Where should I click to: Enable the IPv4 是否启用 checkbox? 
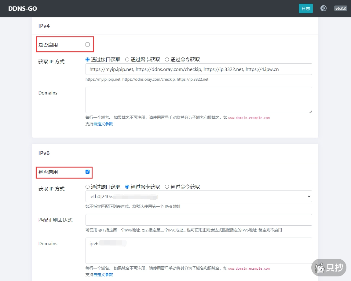click(x=88, y=45)
